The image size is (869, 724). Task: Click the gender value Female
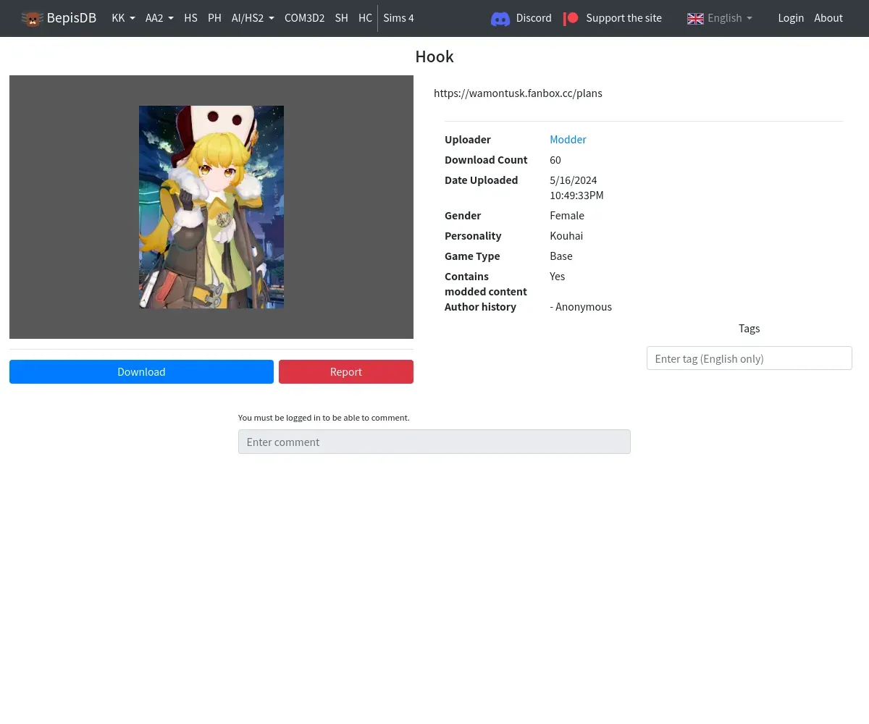567,216
